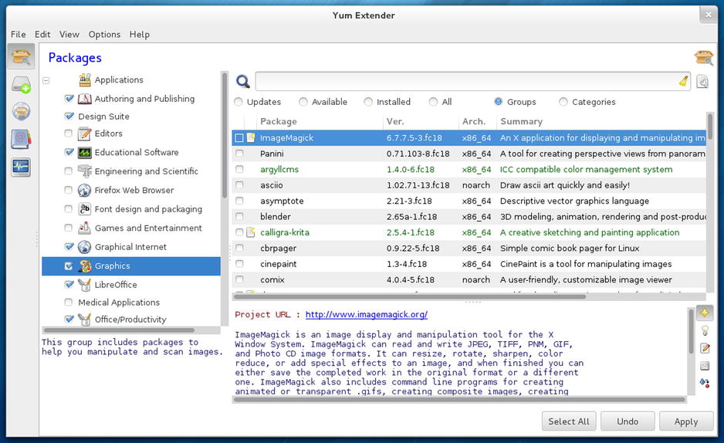Select the argyllcms package row

(x=469, y=169)
